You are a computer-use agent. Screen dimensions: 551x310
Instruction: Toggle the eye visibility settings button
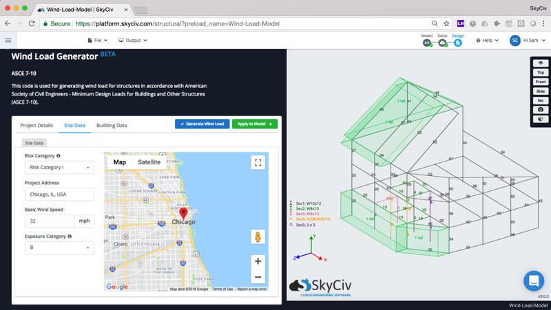541,63
